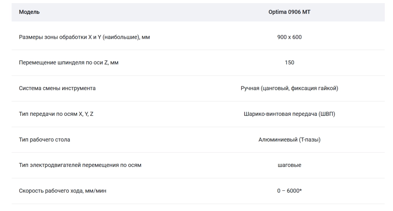The image size is (393, 211).
Task: Select the 900 x 600 value
Action: [289, 37]
